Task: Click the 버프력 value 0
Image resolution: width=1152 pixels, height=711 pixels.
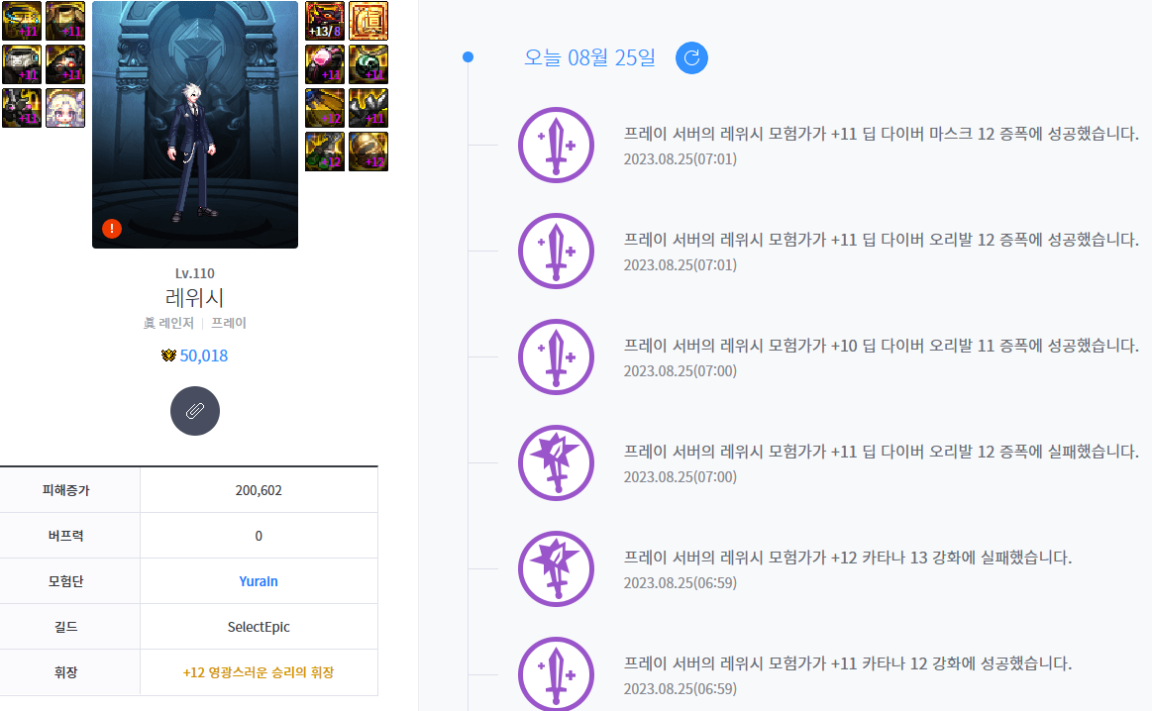Action: coord(259,536)
